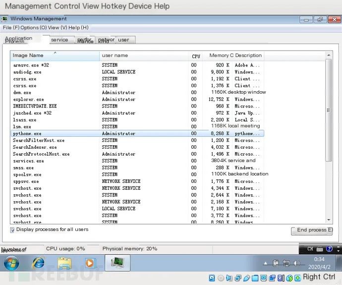342x285 pixels.
Task: Open the VirtualBox Hotkey menu
Action: pyautogui.click(x=114, y=6)
